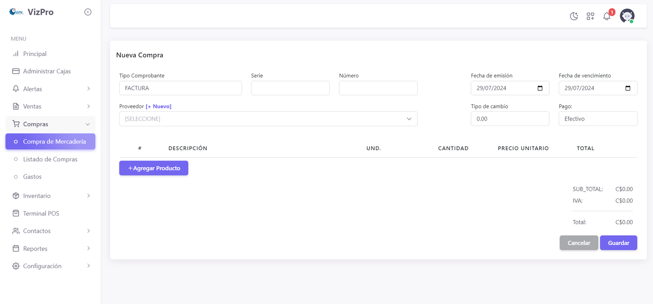Select Listado de Compras submenu item
This screenshot has width=653, height=304.
[50, 159]
